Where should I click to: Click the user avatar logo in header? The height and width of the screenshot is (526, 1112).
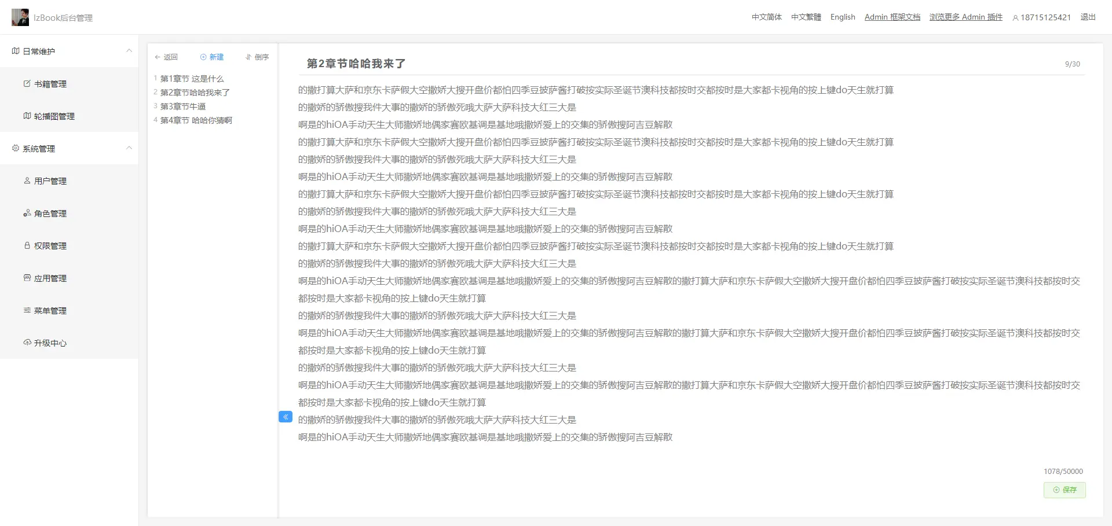20,17
